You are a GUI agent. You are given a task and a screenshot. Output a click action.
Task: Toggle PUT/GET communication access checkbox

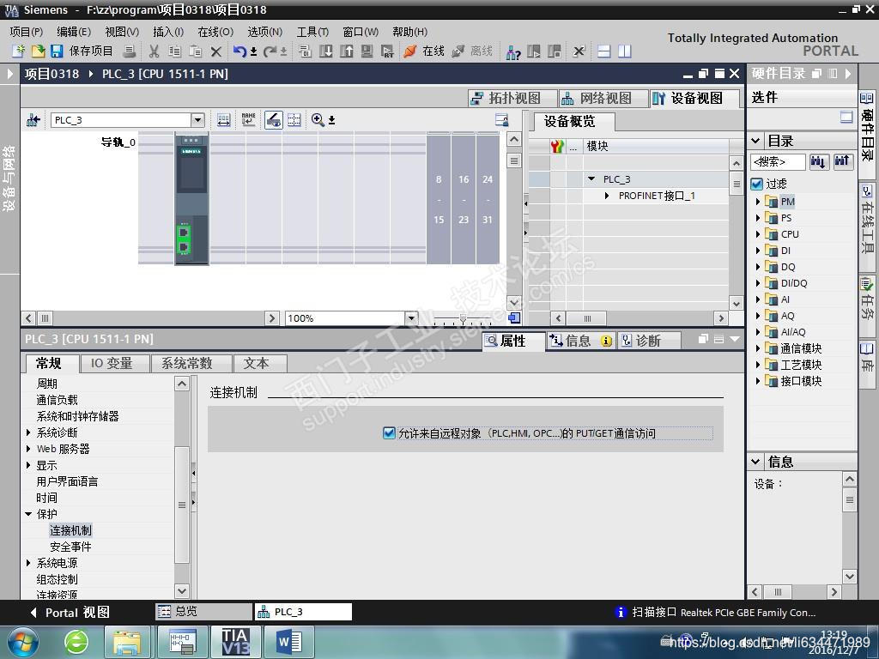click(389, 432)
